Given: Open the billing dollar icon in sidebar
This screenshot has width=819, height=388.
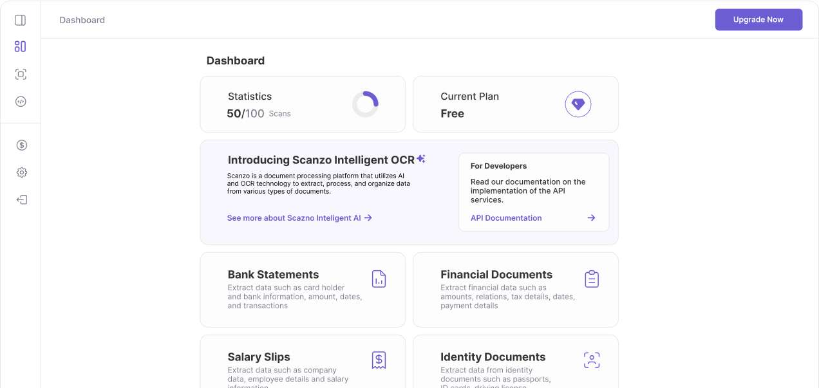Looking at the screenshot, I should coord(21,145).
